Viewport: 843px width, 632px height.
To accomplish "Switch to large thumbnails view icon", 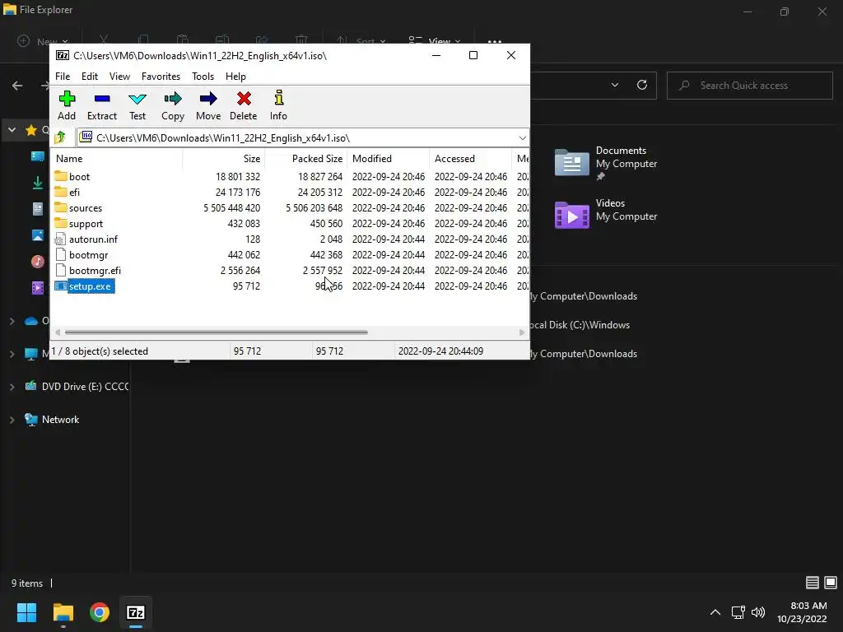I will point(830,583).
